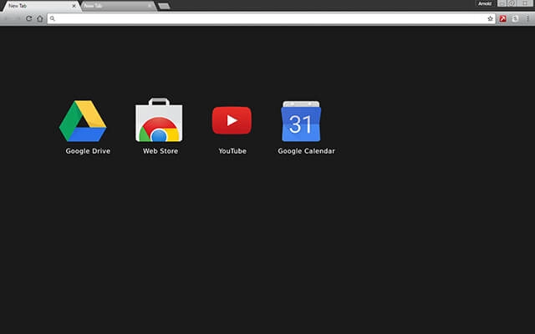The width and height of the screenshot is (535, 334).
Task: Click the Web Store label text
Action: (160, 151)
